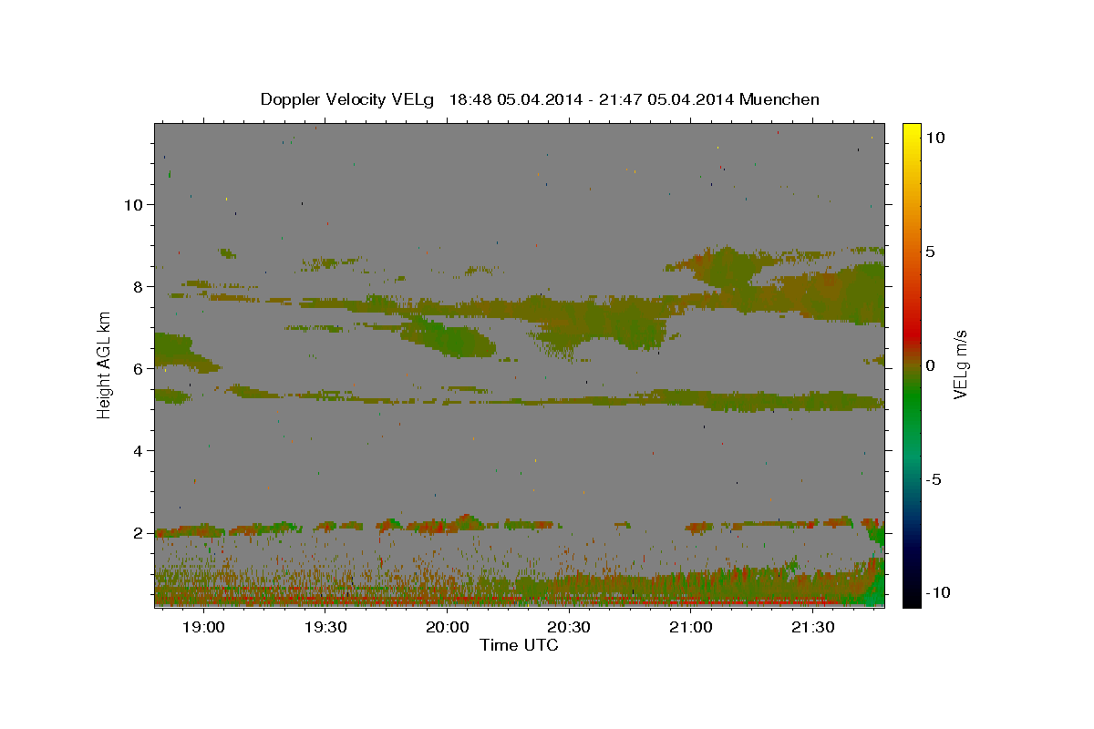Viewport: 1094px width, 729px height.
Task: Click the '20:30' time tick label
Action: [570, 628]
